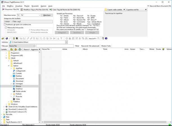Click Nascondi Barra Strumenti (F8)
Screen dimensions: 172x126
pyautogui.click(x=159, y=6)
